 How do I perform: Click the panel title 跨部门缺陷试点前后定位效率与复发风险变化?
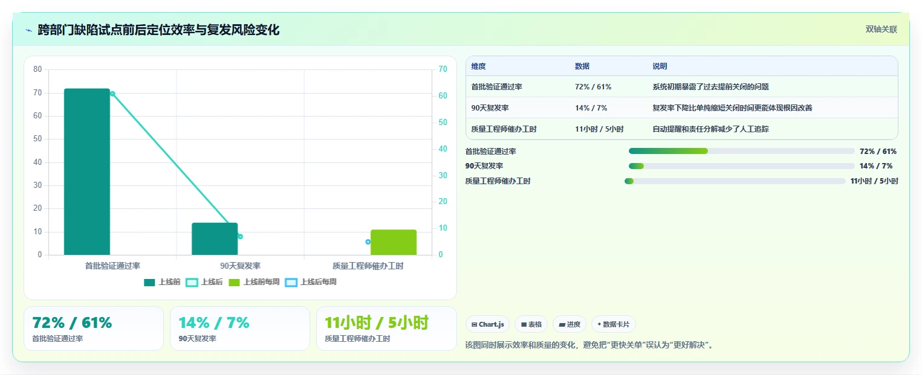click(x=158, y=30)
